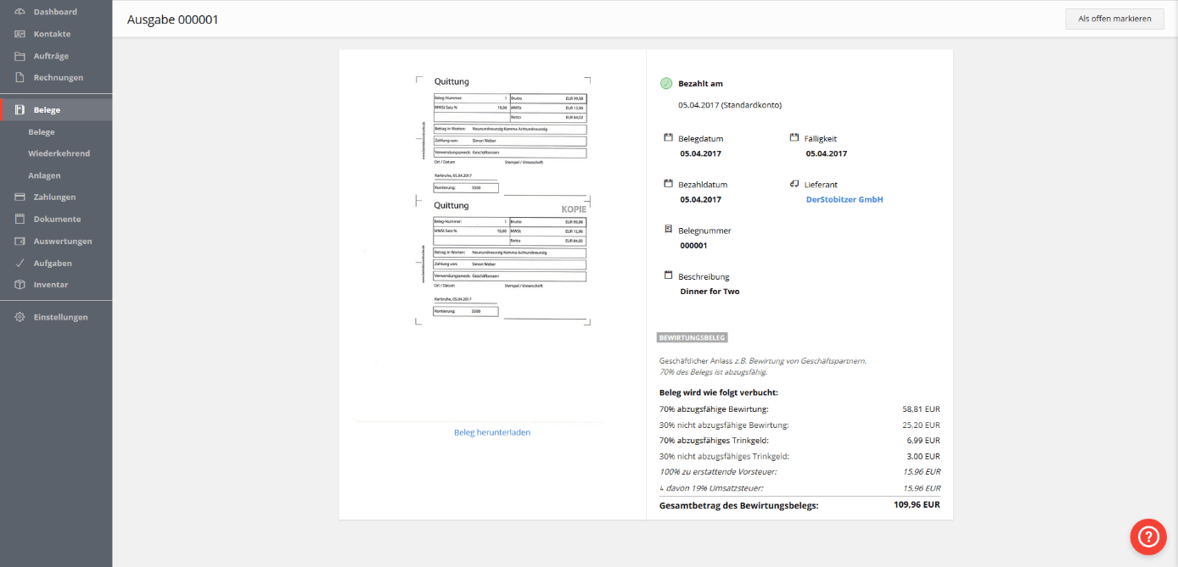1178x567 pixels.
Task: Click the Kontakte icon in sidebar
Action: 20,34
